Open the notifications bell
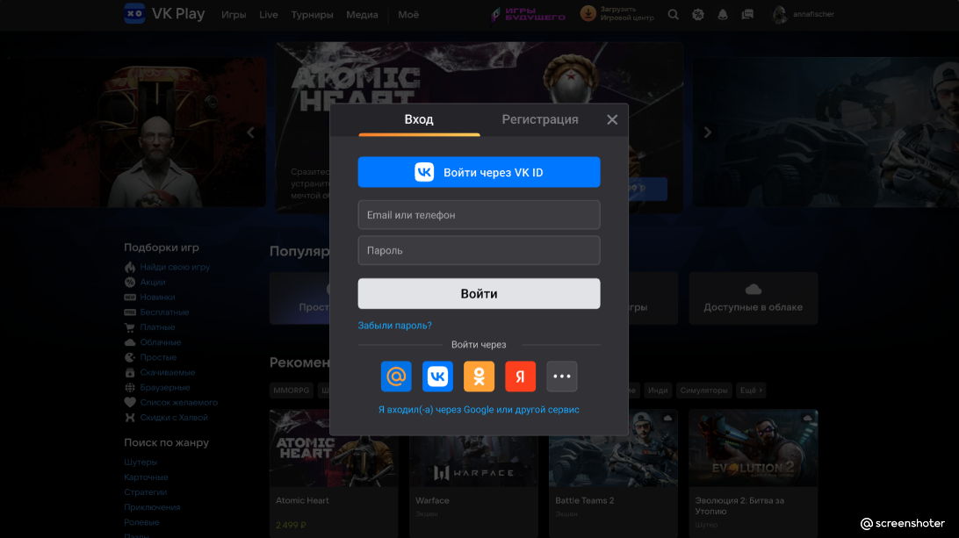959x538 pixels. (722, 14)
